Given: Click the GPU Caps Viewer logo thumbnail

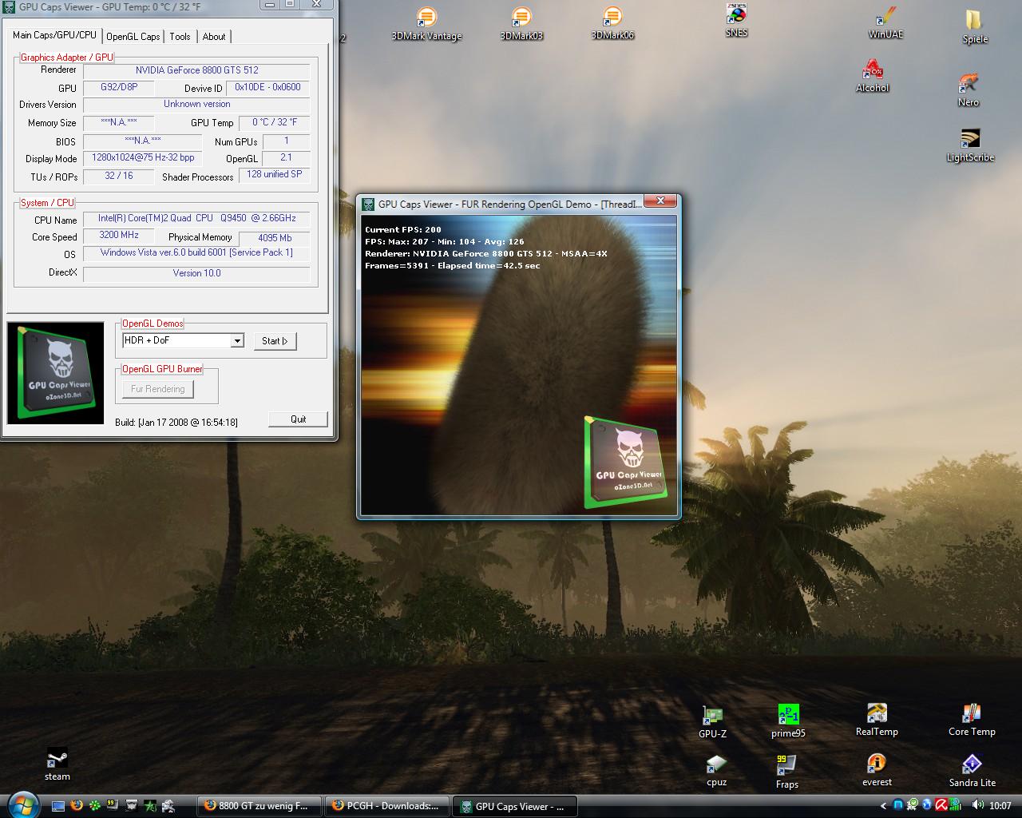Looking at the screenshot, I should coord(55,373).
